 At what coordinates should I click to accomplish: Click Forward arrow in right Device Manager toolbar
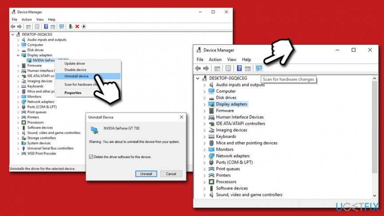(206, 68)
